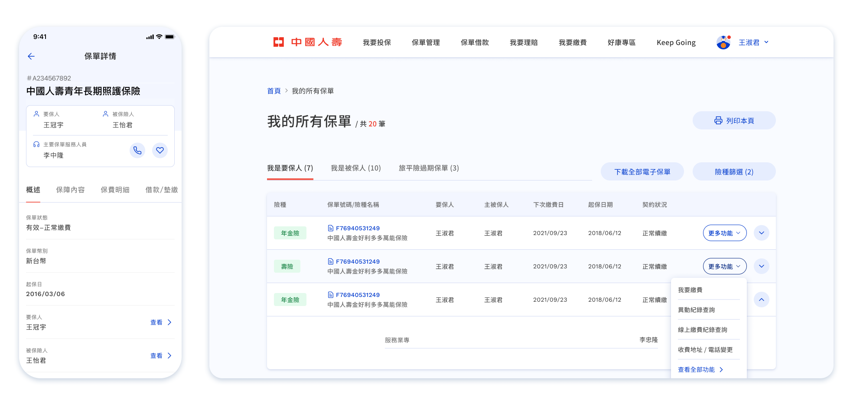Open policy link in third row 年金險

click(358, 295)
